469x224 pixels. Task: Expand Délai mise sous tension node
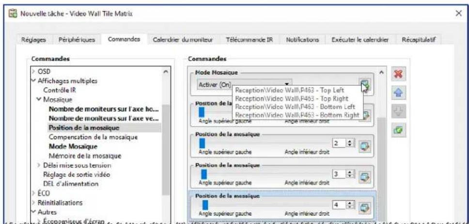point(39,165)
